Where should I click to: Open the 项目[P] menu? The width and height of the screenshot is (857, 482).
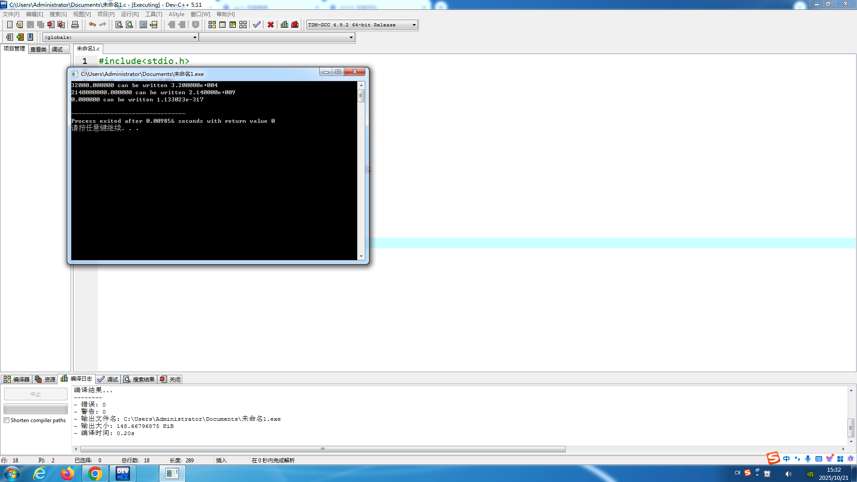point(106,14)
